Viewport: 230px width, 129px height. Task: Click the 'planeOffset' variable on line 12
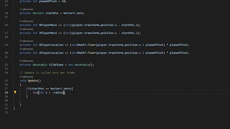pyautogui.click(x=48, y=1)
